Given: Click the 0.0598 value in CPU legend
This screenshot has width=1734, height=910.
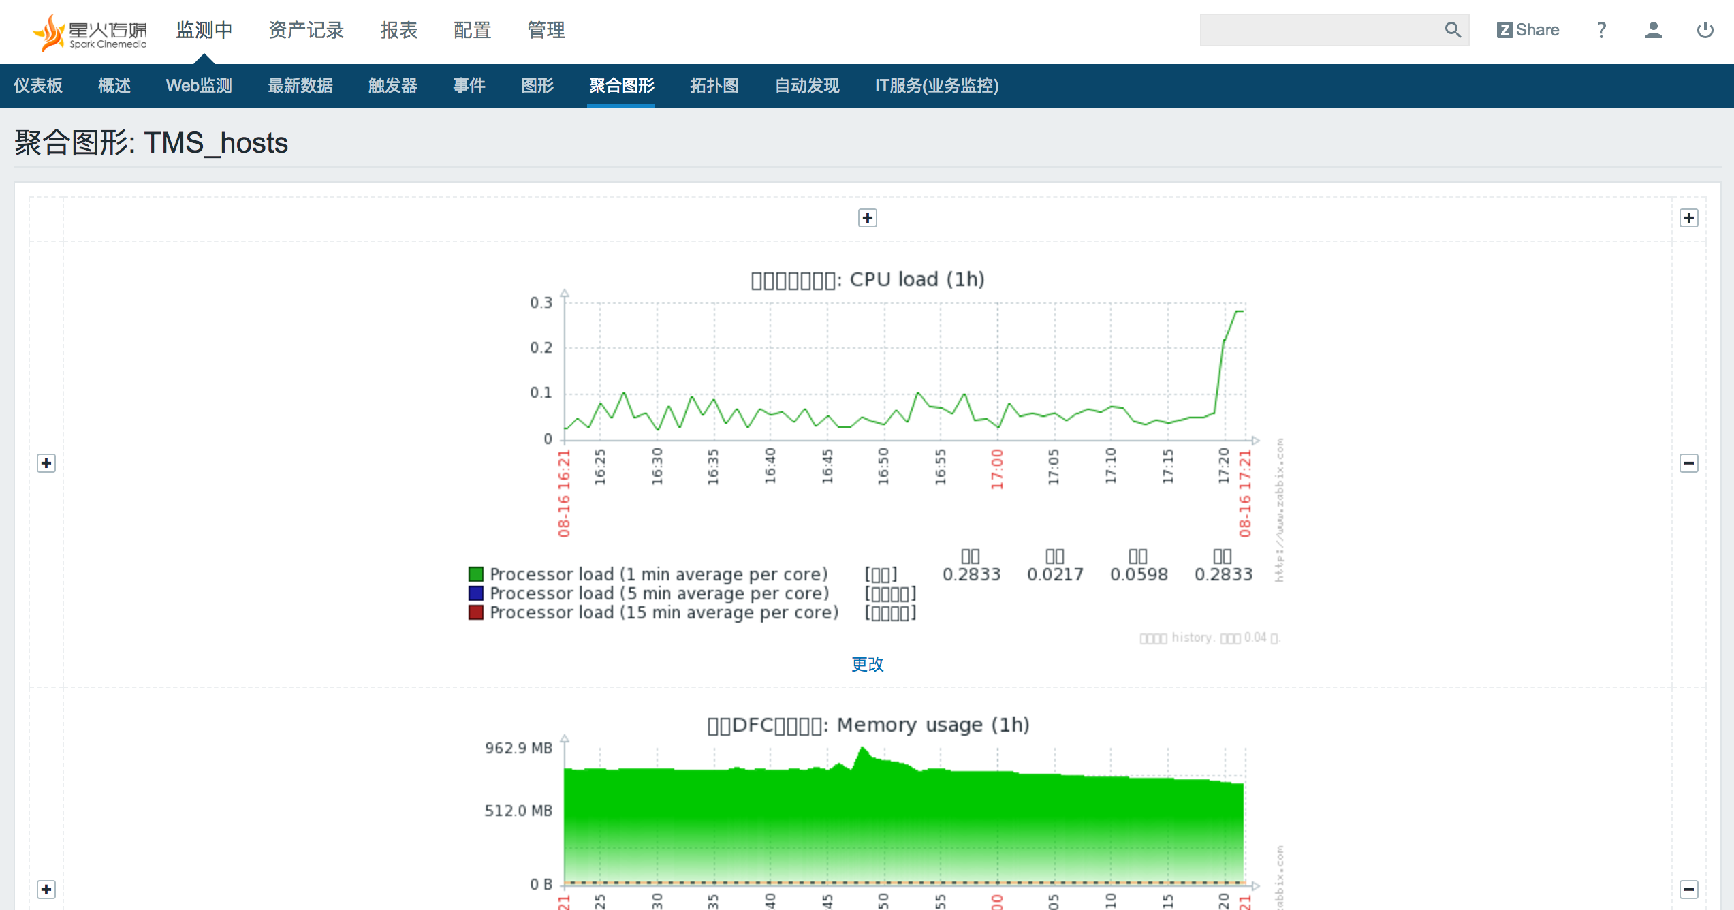Looking at the screenshot, I should coord(1139,575).
